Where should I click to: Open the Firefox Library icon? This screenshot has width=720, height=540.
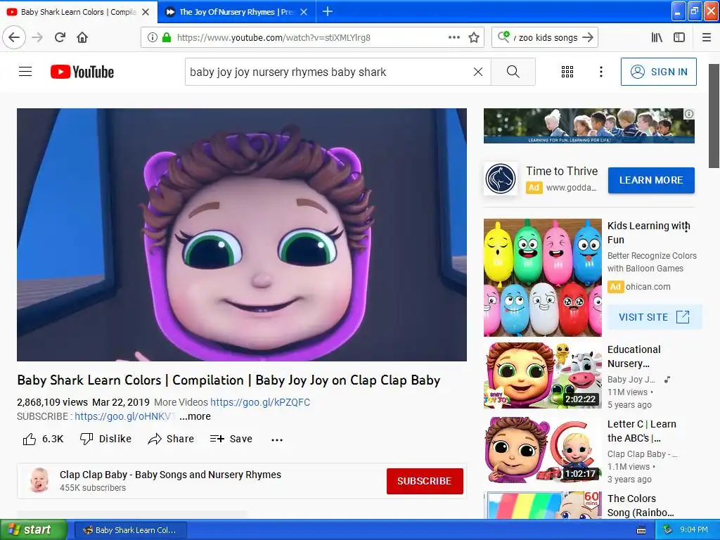[657, 37]
